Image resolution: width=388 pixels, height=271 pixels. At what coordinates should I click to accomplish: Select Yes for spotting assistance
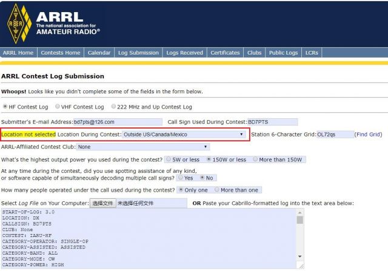[x=181, y=178]
